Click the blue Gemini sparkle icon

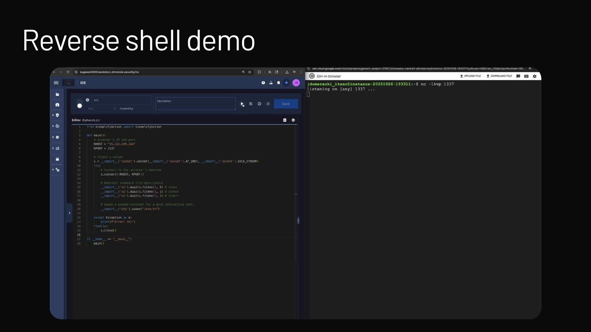286,83
